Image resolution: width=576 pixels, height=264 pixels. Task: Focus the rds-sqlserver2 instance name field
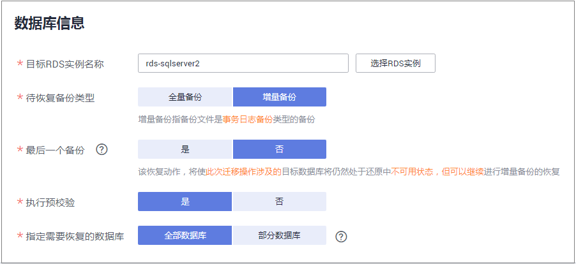[243, 63]
